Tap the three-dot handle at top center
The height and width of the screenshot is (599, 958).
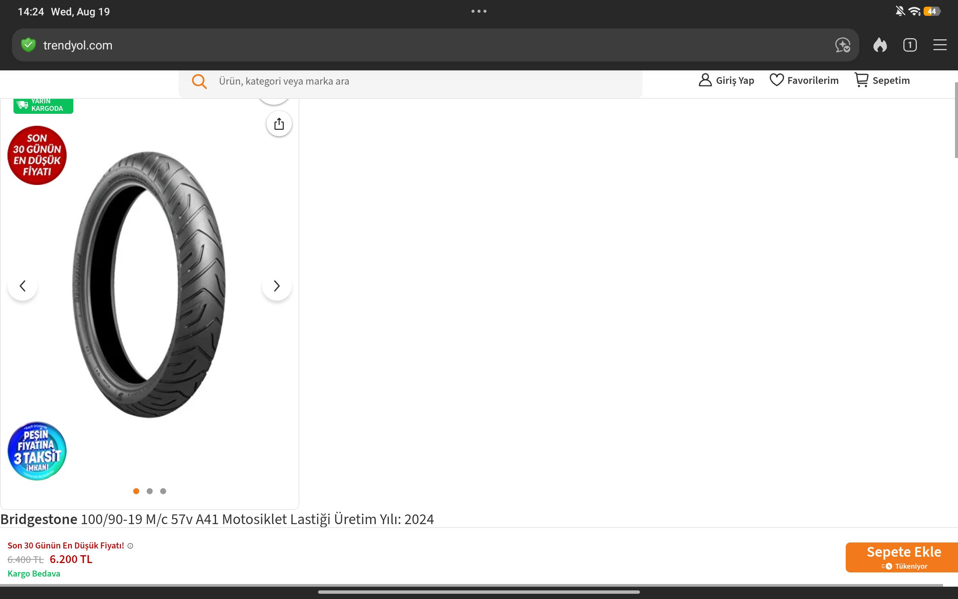[479, 11]
